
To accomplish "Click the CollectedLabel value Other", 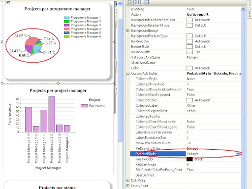I will (191, 105).
